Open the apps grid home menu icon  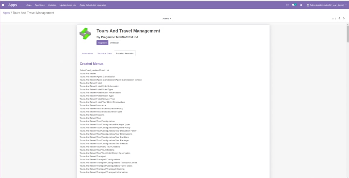pos(3,5)
